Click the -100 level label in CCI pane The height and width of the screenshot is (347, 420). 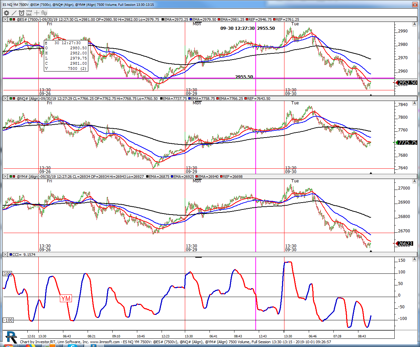click(x=8, y=320)
